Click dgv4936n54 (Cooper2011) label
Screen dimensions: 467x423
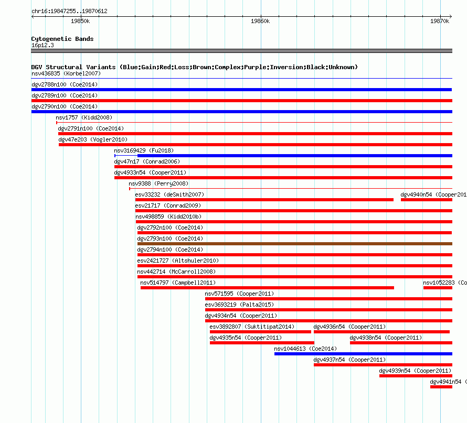tap(349, 327)
